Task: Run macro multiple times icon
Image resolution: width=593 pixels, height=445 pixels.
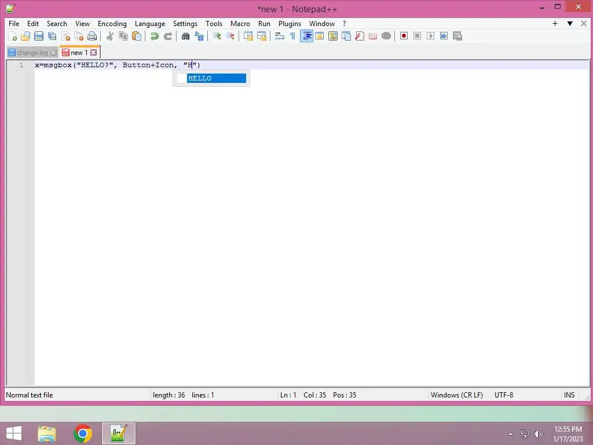Action: tap(444, 36)
